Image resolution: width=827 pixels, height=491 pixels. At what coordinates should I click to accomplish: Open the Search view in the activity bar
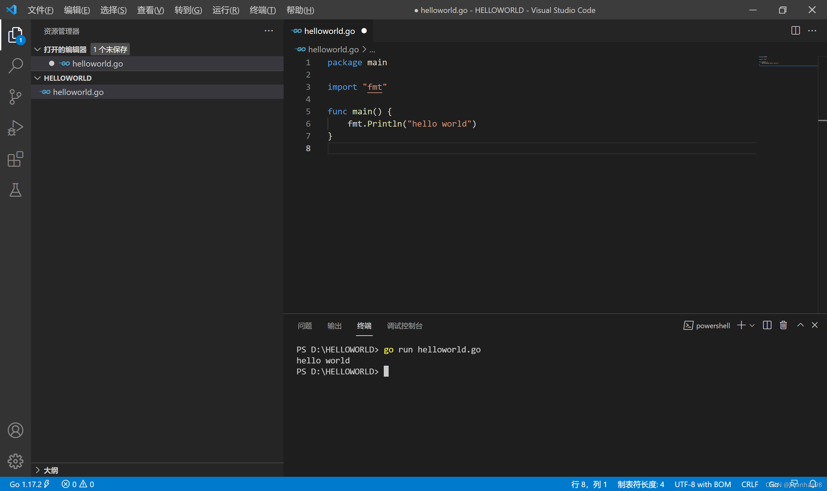15,65
